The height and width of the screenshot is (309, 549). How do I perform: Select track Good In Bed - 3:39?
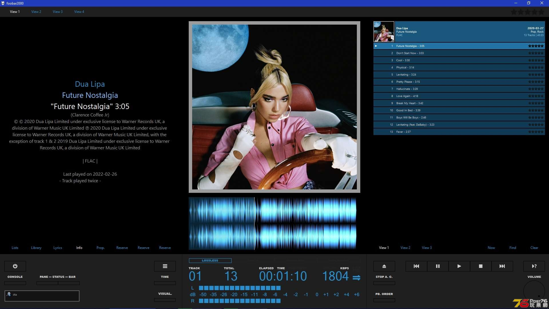click(459, 110)
